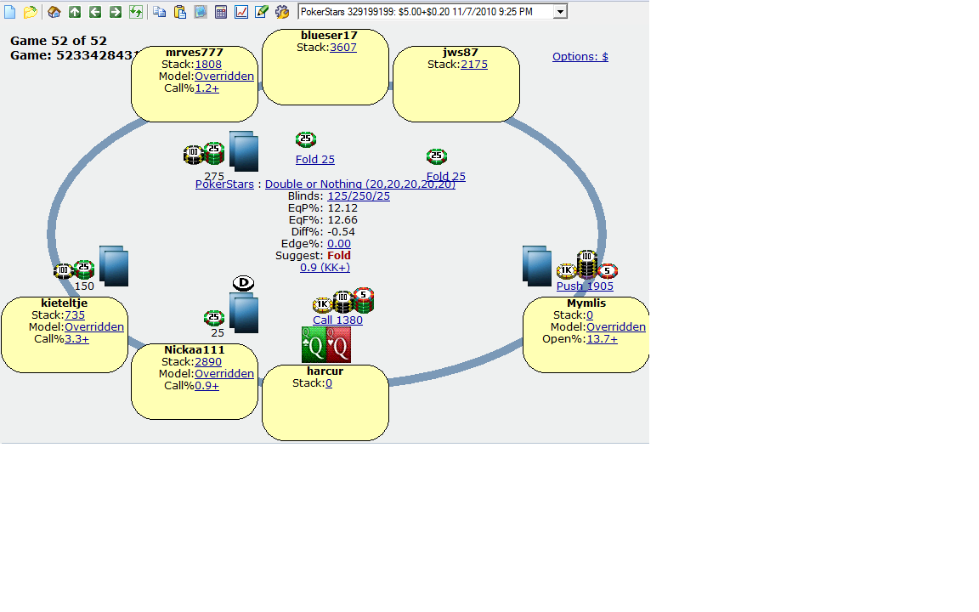Go to previous game with left arrow
Image resolution: width=979 pixels, height=612 pixels.
[x=95, y=12]
